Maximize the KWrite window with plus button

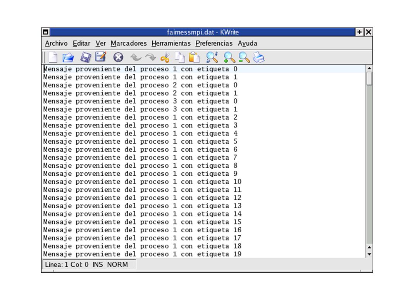360,32
